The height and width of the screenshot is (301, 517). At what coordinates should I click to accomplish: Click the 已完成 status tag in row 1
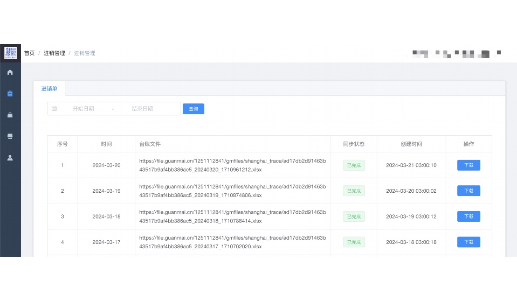[354, 165]
